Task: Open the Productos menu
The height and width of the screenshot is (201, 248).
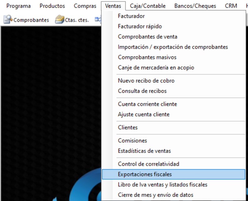Action: point(52,6)
